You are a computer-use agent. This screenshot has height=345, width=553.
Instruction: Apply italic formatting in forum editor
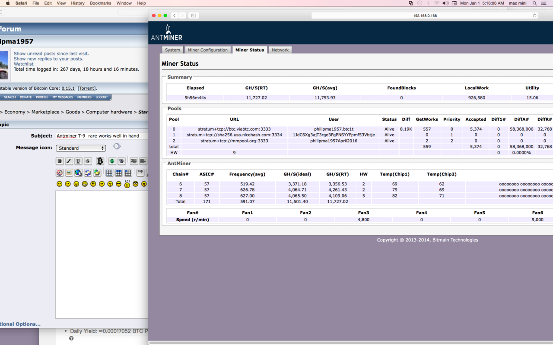point(69,161)
